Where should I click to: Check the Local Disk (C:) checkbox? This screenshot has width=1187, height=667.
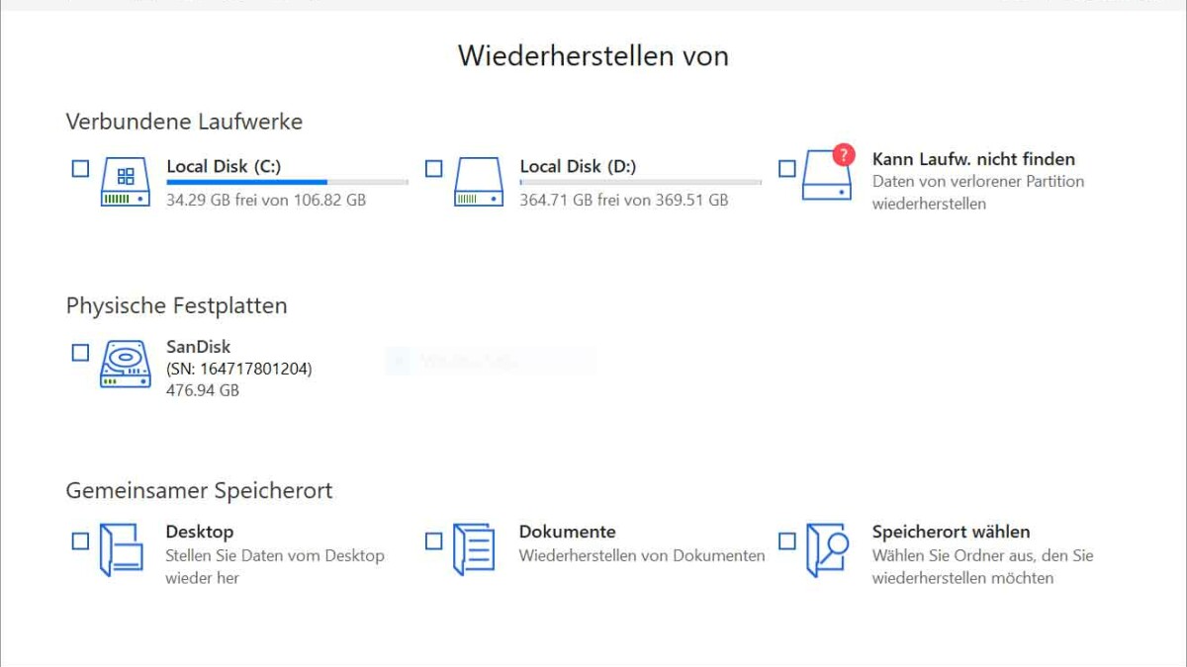81,169
